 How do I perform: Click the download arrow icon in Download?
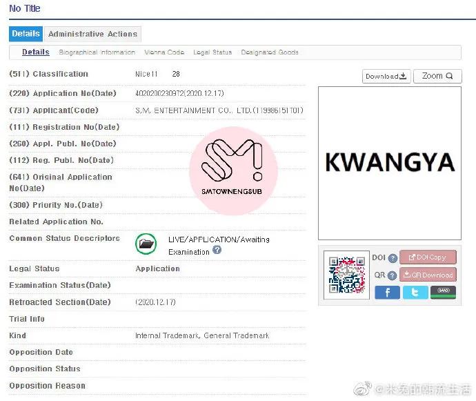(403, 76)
